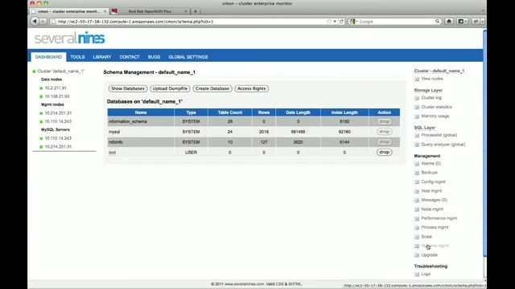This screenshot has width=515, height=289.
Task: Click the Table Count column header
Action: pos(230,112)
